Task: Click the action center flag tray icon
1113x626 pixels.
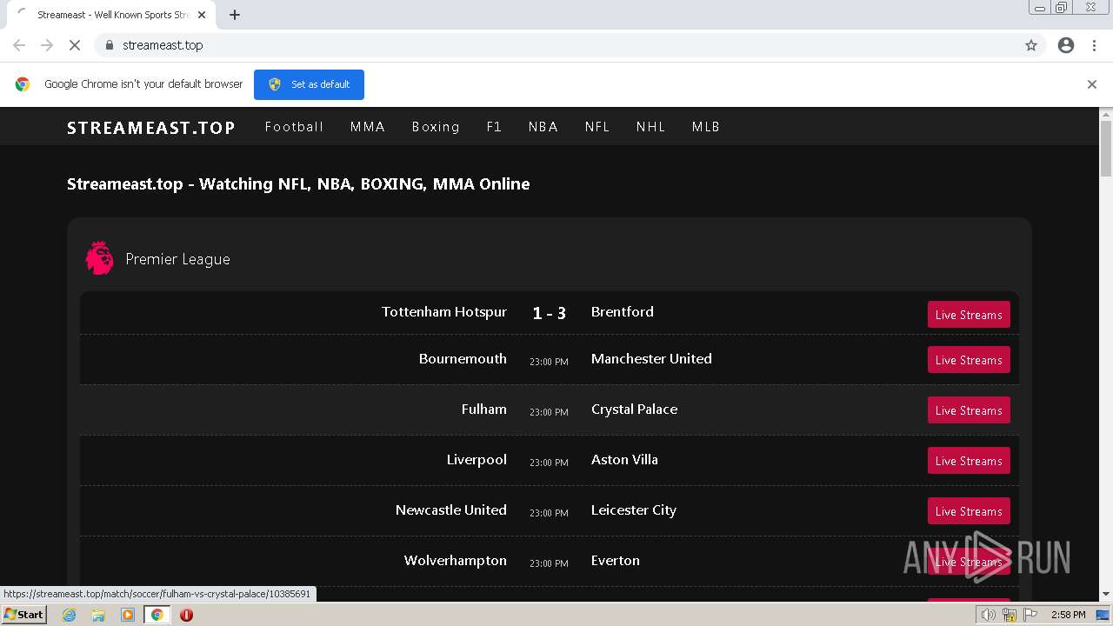Action: pos(1030,615)
